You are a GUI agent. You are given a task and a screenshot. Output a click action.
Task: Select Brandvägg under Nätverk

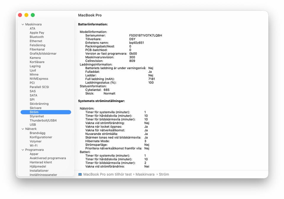click(38, 133)
